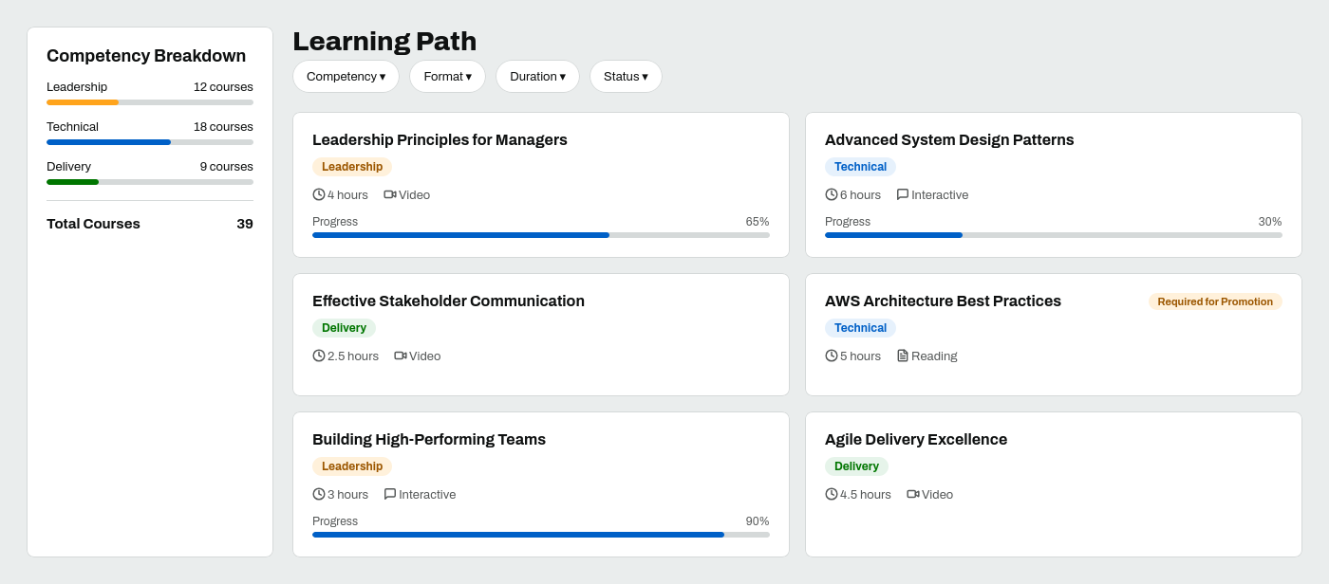The width and height of the screenshot is (1329, 584).
Task: Open AWS Architecture Best Practices course
Action: (943, 301)
